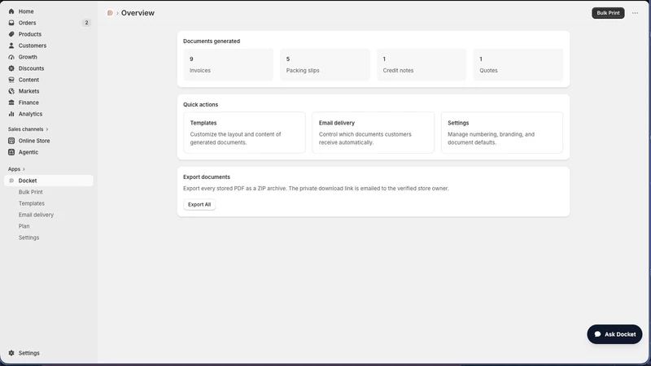Click the Home icon in sidebar

(x=11, y=11)
